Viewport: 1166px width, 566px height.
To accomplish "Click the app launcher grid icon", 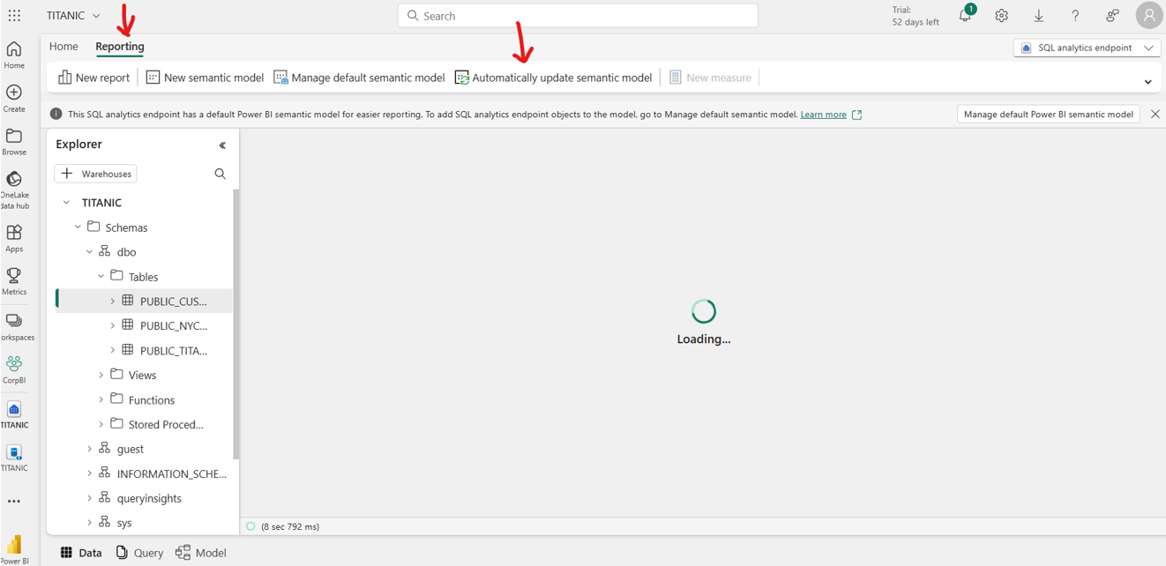I will coord(14,16).
